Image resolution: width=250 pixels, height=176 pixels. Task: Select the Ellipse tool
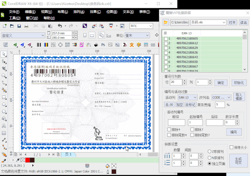tap(4, 104)
